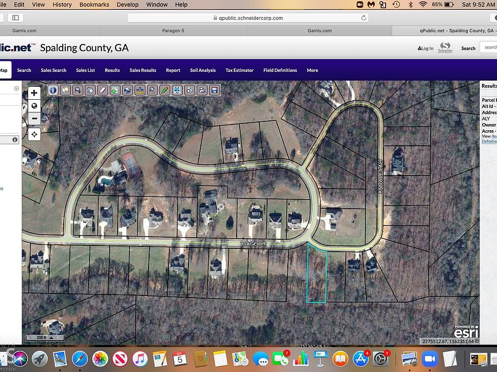Click the SAGE DR road label

point(254,243)
